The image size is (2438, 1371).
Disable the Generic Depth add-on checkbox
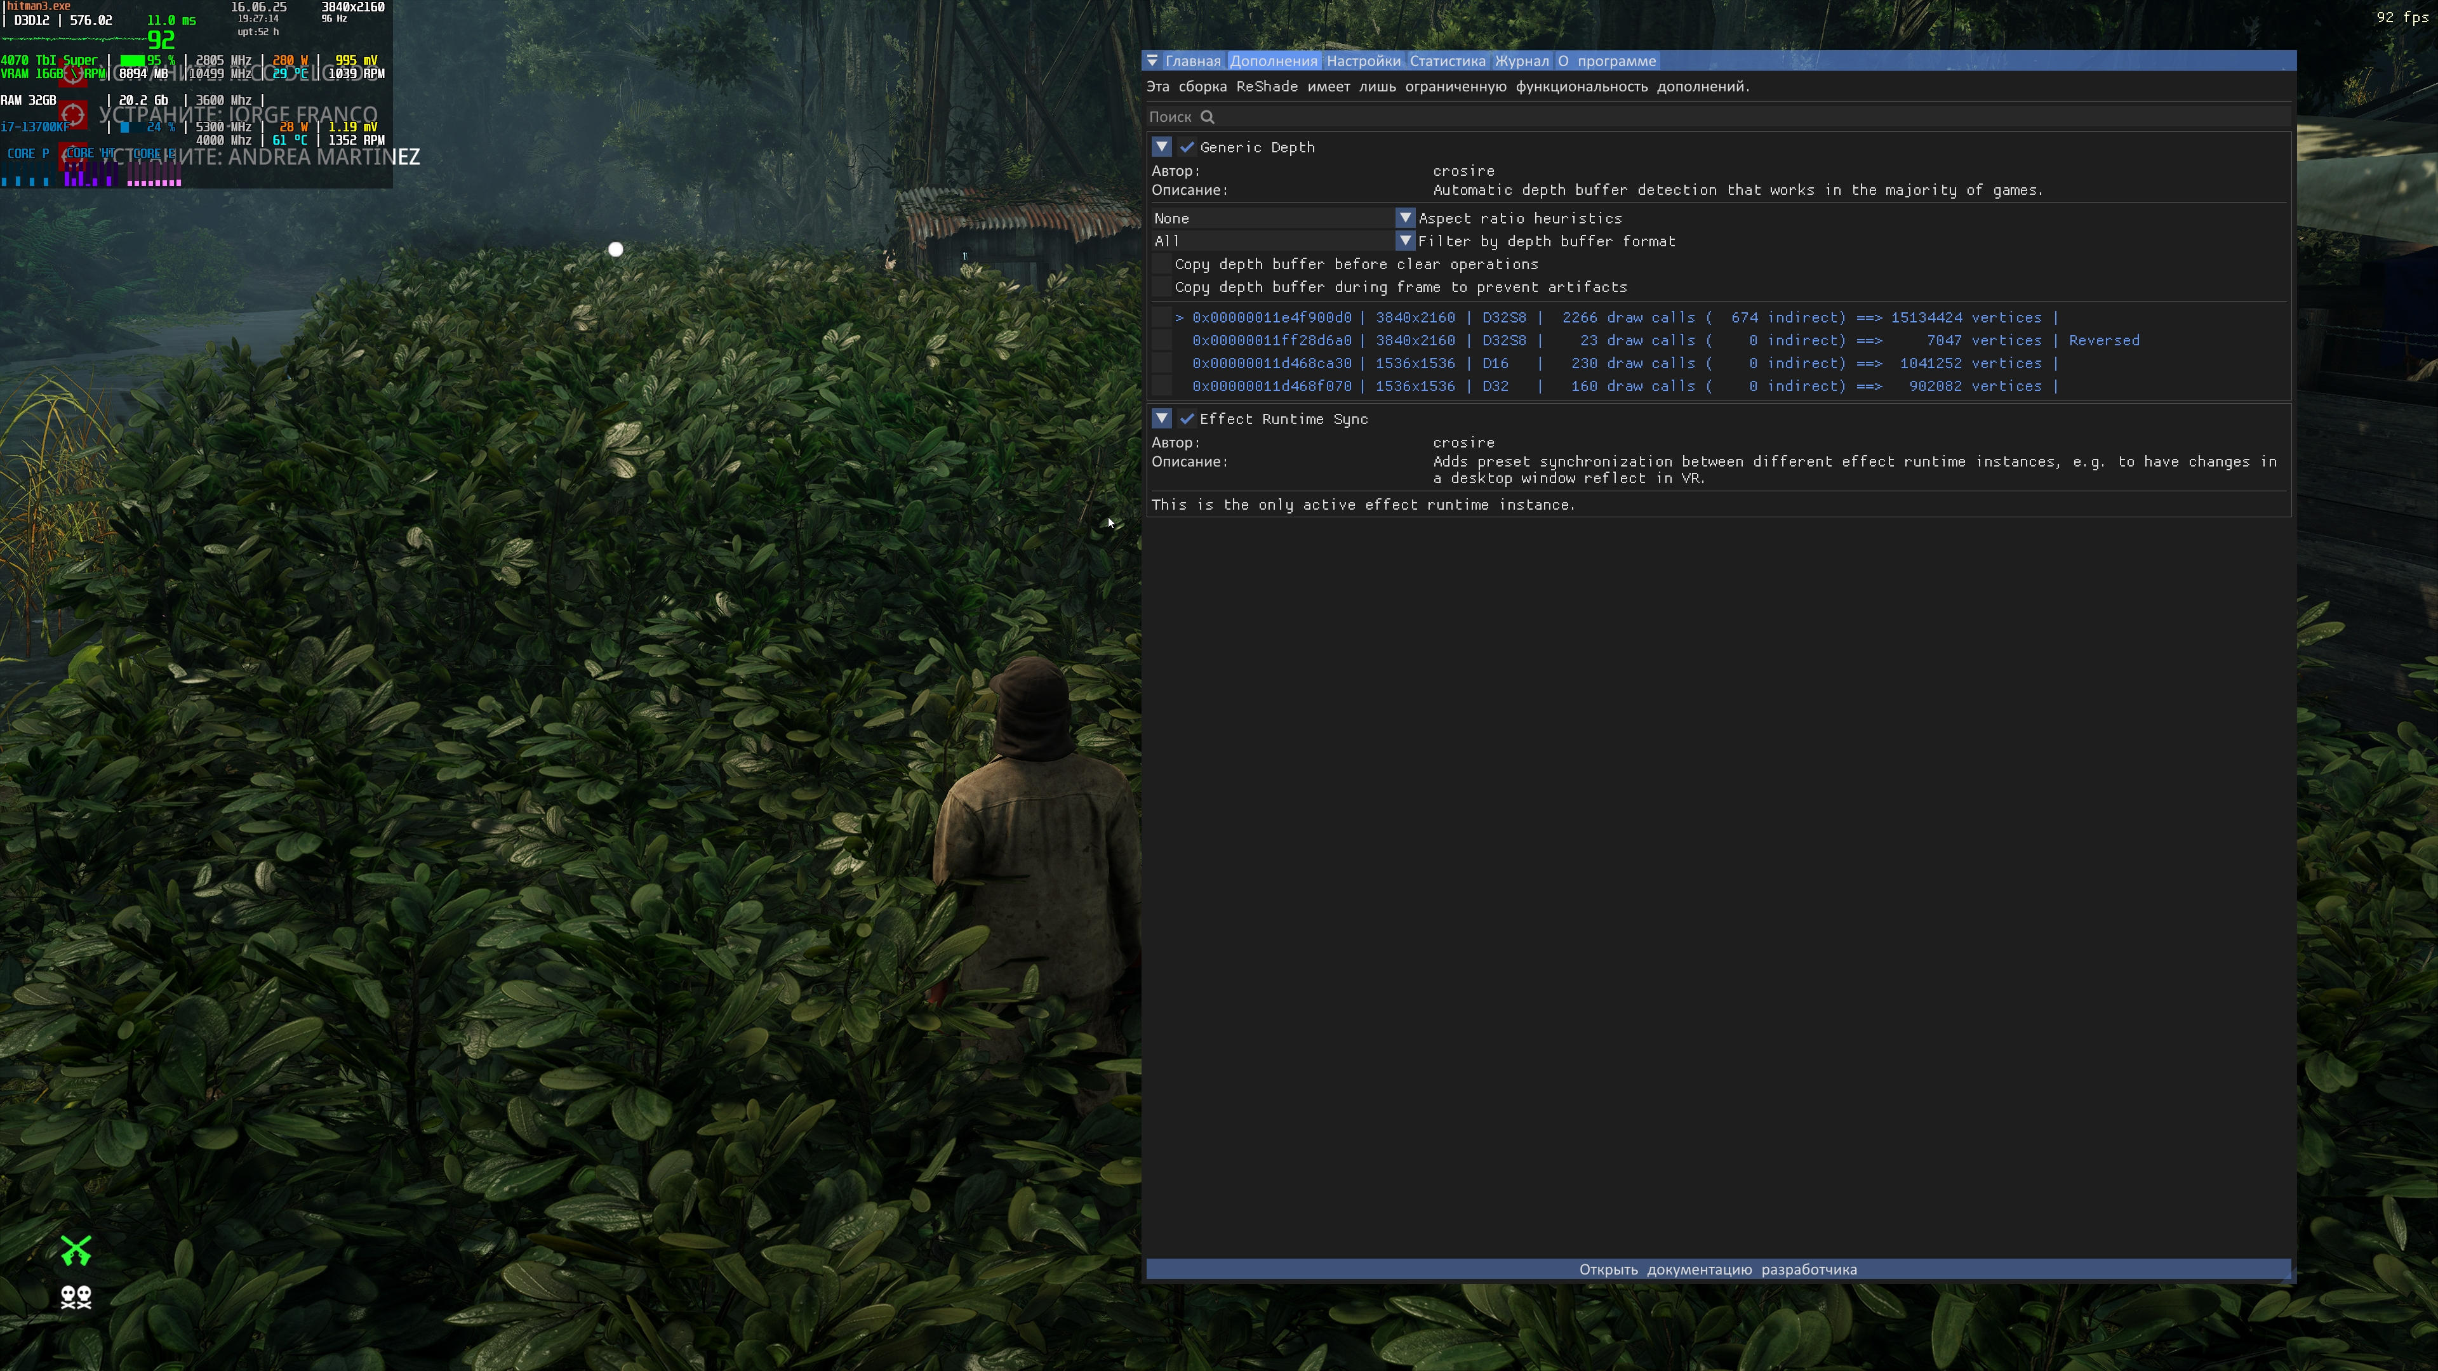pos(1187,147)
